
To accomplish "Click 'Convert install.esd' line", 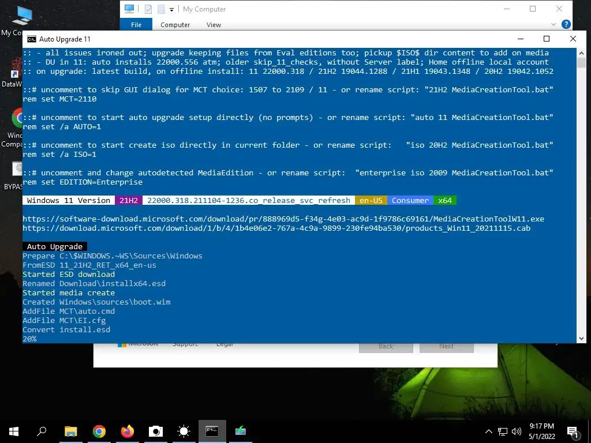I will click(x=66, y=329).
